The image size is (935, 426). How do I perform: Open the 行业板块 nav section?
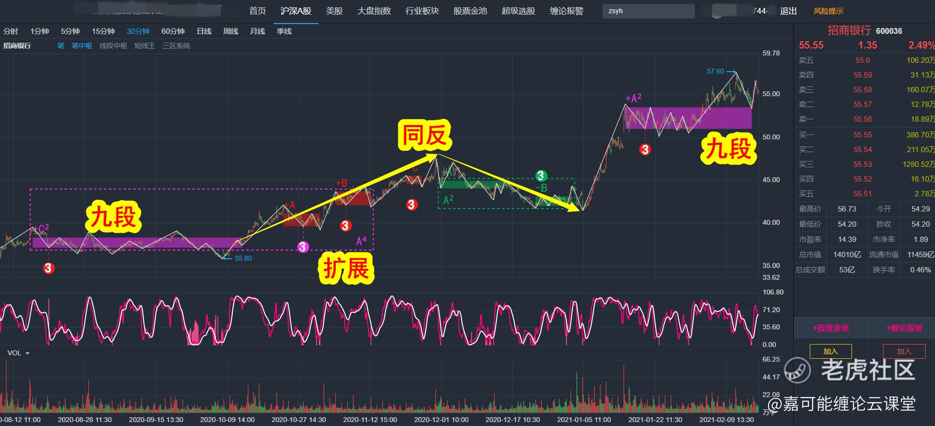coord(422,11)
